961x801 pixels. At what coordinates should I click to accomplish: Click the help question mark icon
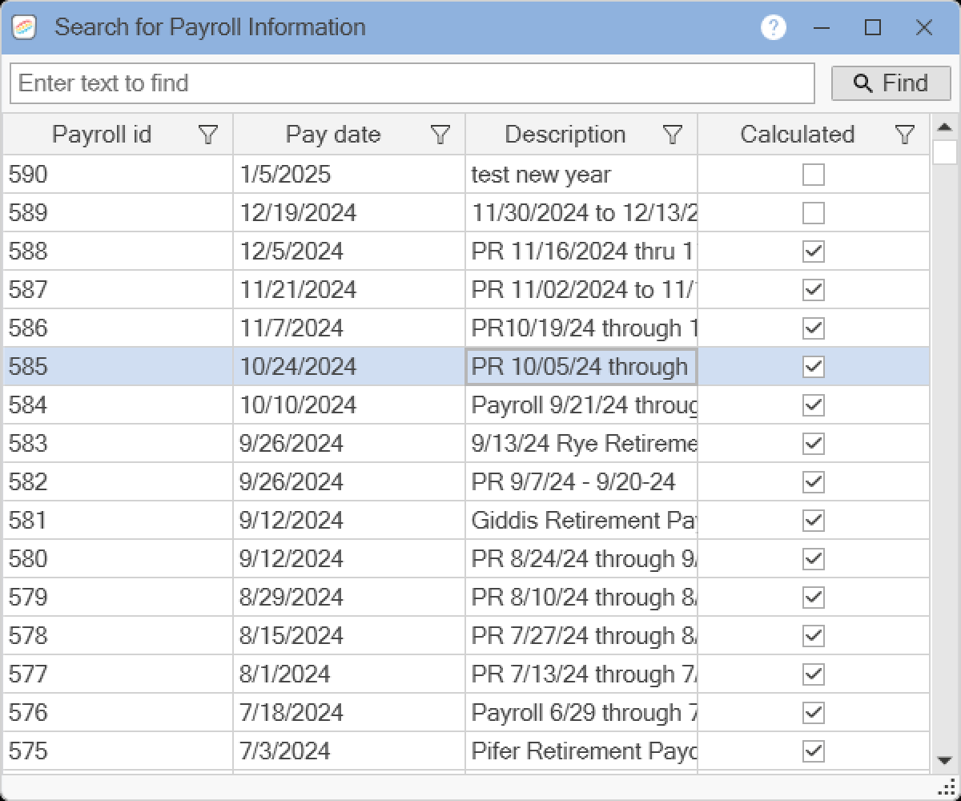click(x=773, y=28)
